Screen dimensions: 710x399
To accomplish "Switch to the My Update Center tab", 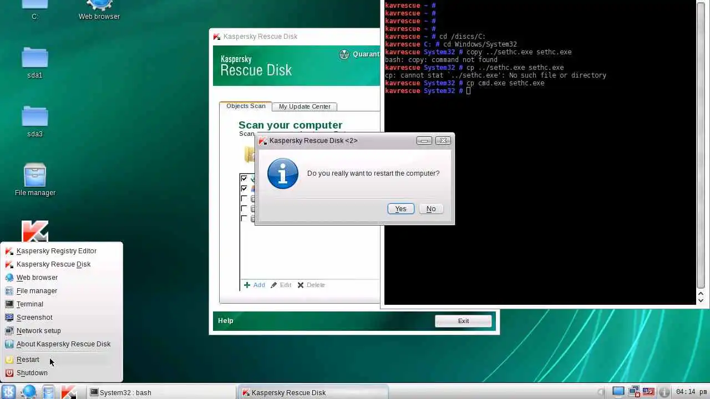I will pos(305,106).
